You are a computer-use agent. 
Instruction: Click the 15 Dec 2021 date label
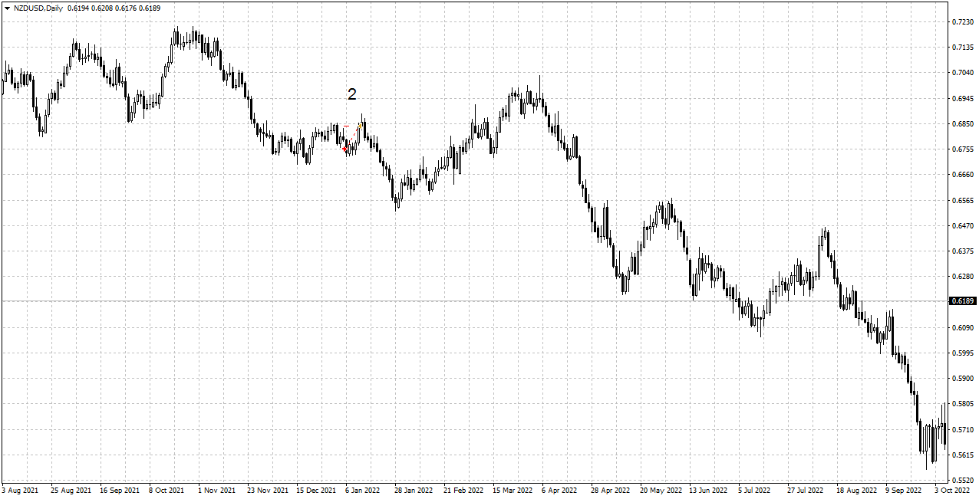(x=318, y=489)
